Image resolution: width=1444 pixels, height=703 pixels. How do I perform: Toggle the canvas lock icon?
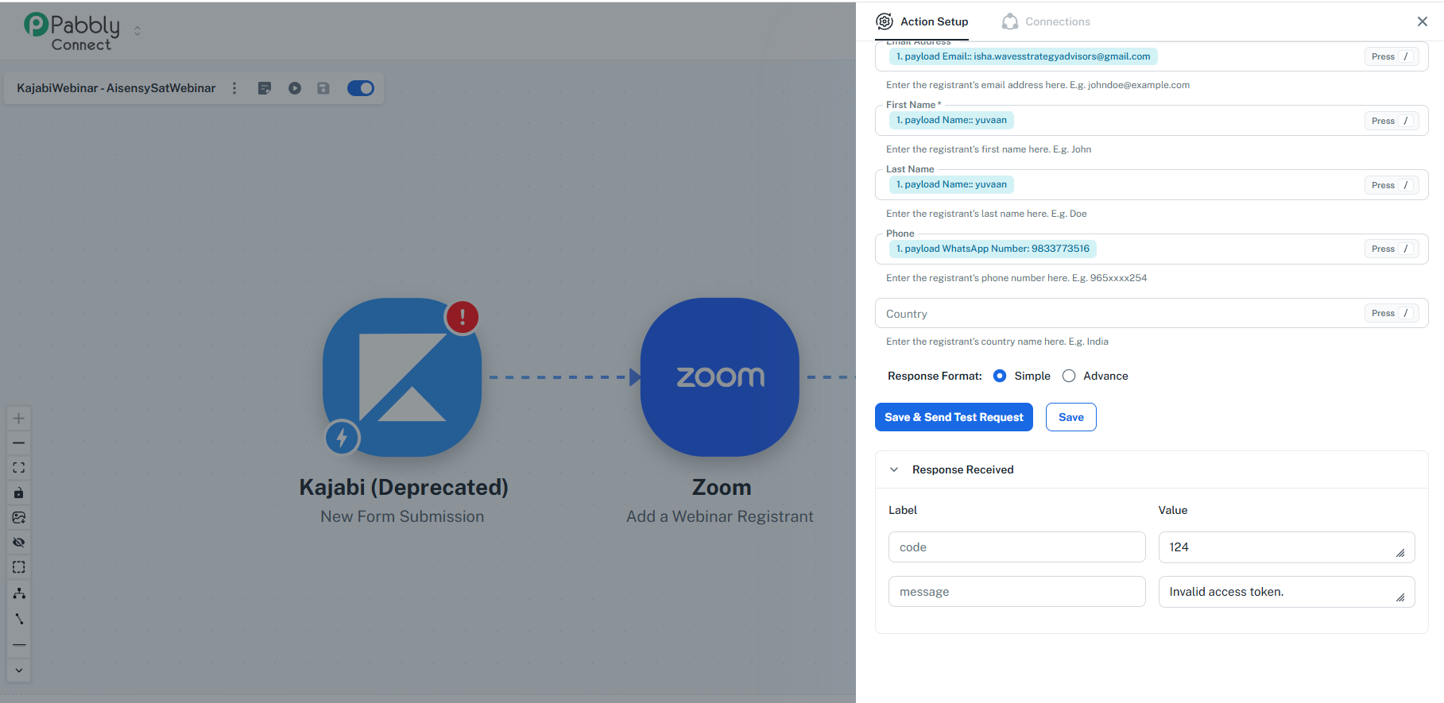point(19,492)
